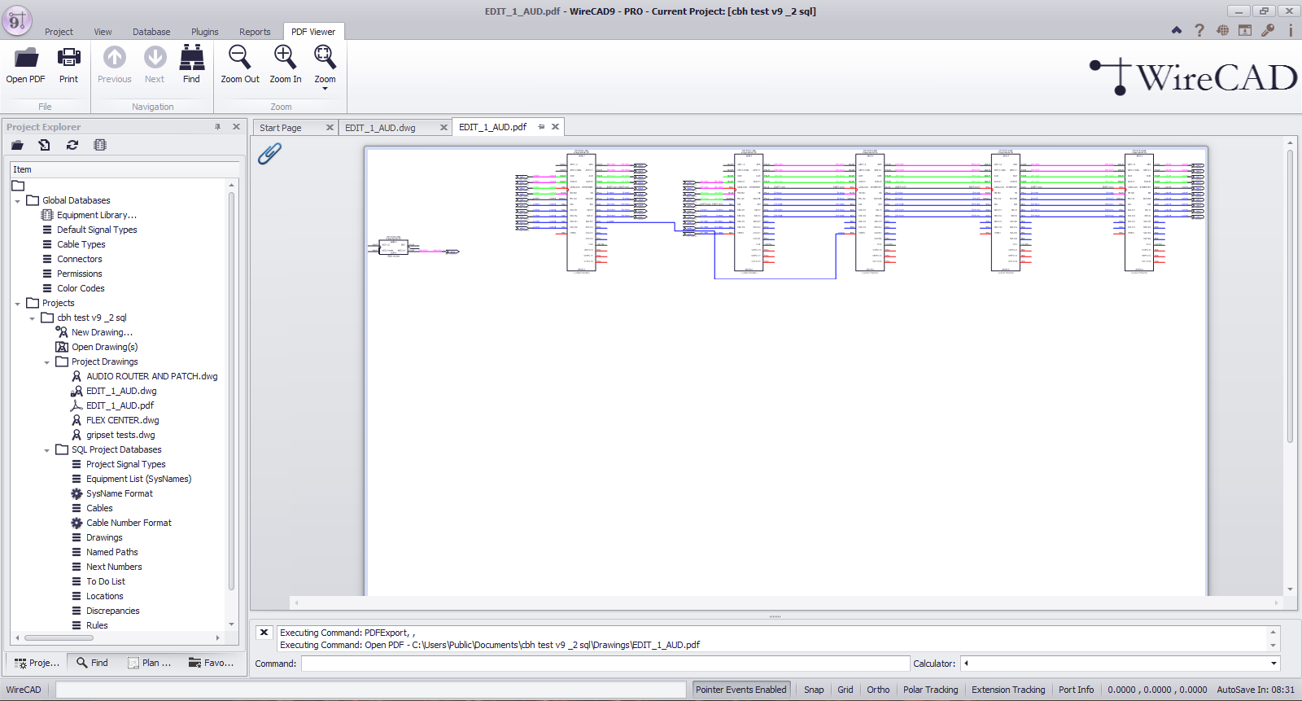1302x701 pixels.
Task: Open the Plugins ribbon tab
Action: tap(205, 32)
